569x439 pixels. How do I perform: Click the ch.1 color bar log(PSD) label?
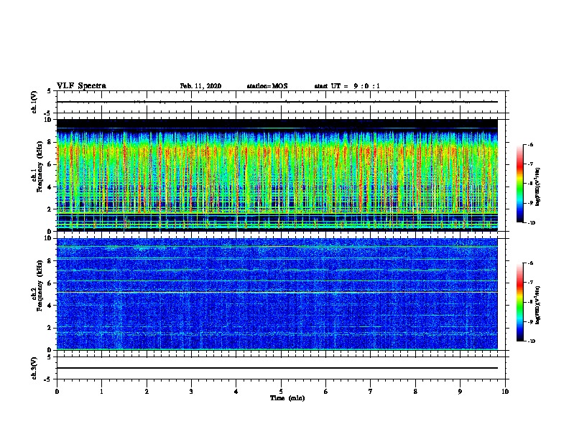(x=537, y=187)
